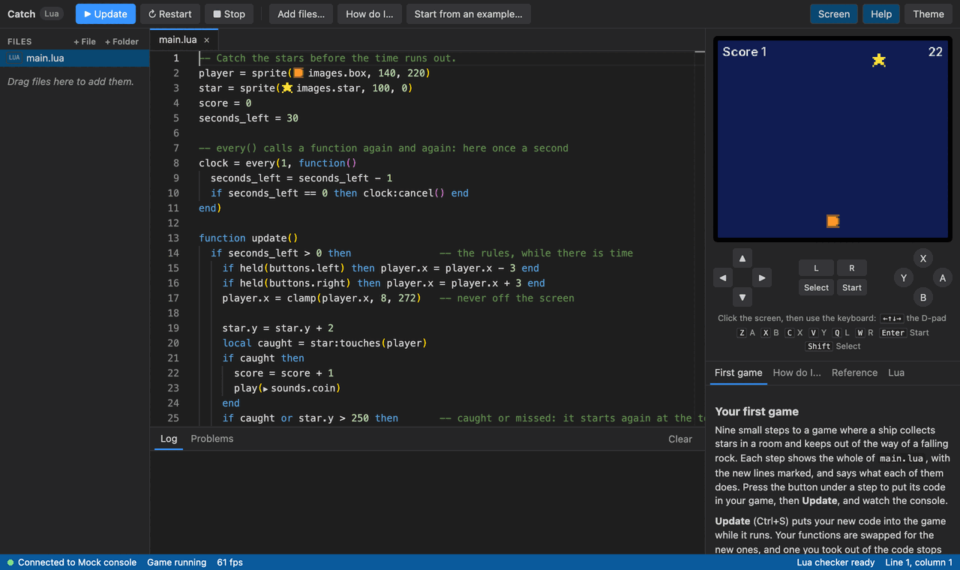Close the main.lua editor tab

coord(207,40)
